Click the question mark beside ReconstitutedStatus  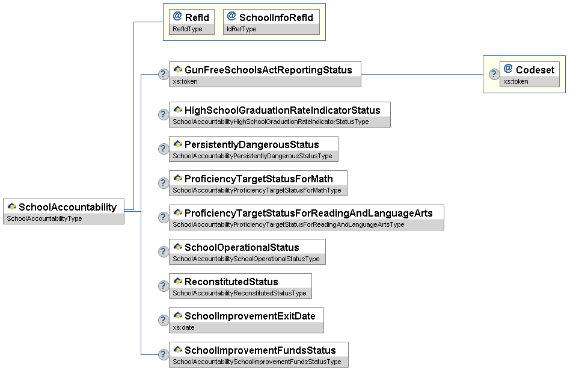coord(162,286)
